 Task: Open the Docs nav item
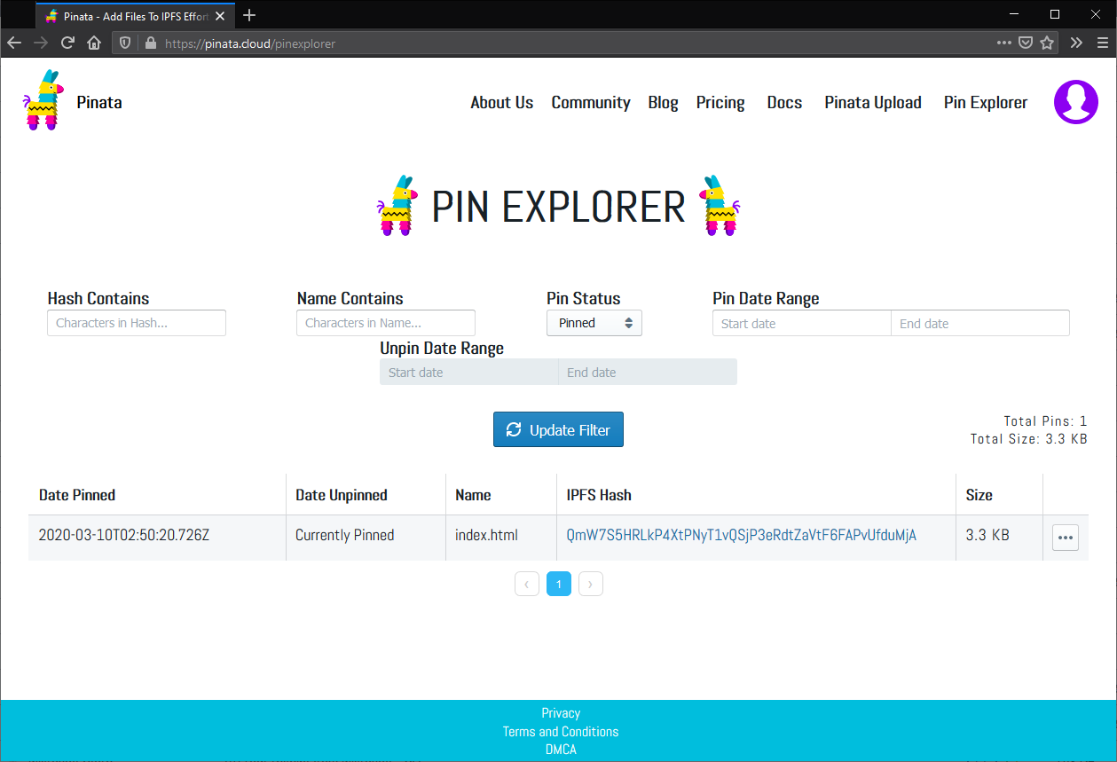click(x=784, y=102)
